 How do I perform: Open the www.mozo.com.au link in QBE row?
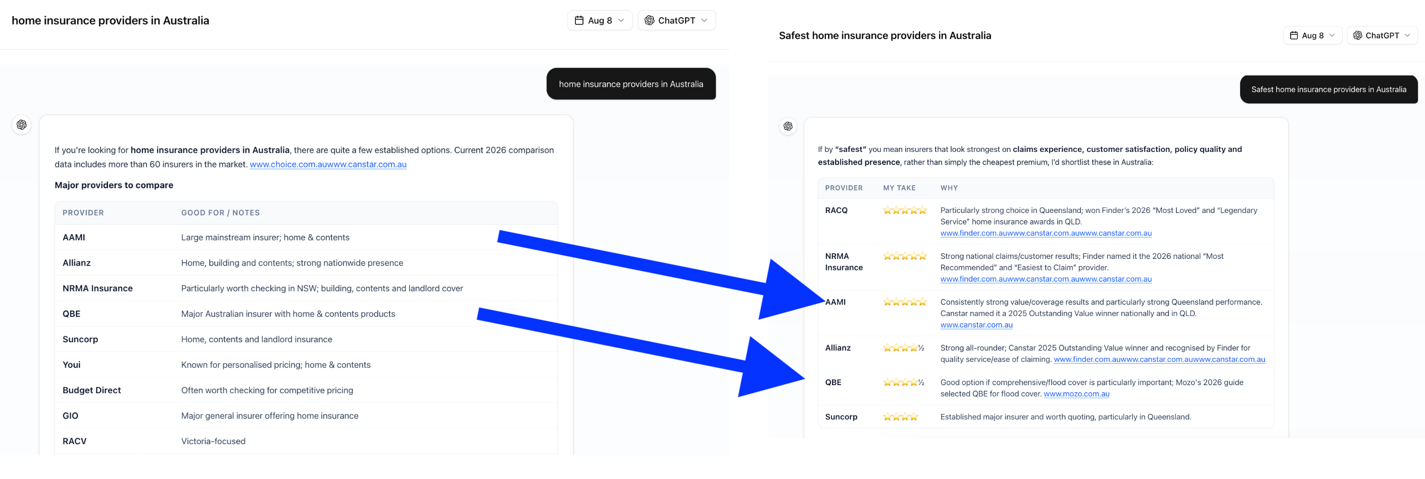1076,394
